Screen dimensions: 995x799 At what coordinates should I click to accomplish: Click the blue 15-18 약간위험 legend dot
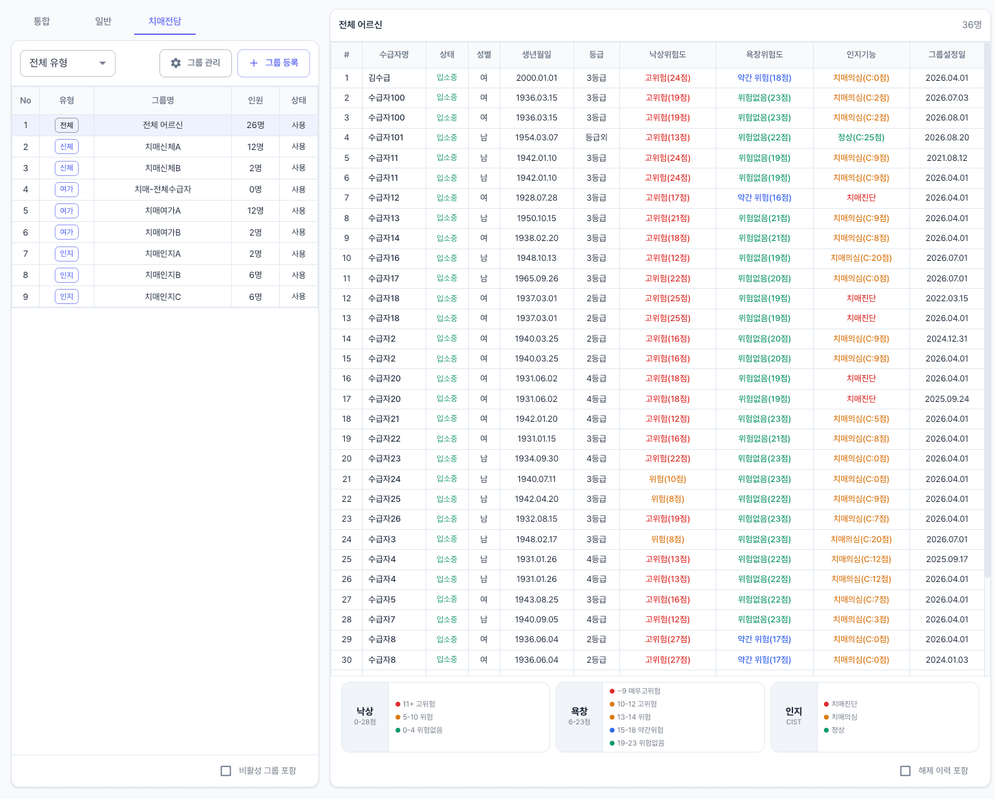click(612, 731)
